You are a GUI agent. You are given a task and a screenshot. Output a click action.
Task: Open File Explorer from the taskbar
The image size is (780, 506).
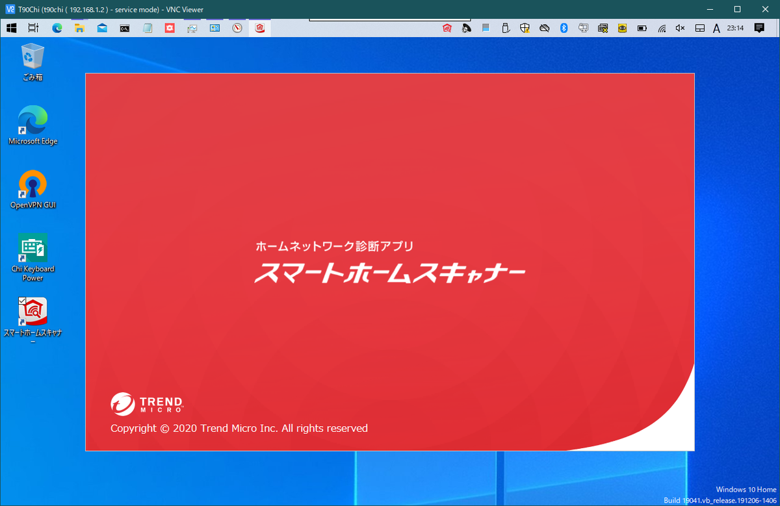click(79, 28)
